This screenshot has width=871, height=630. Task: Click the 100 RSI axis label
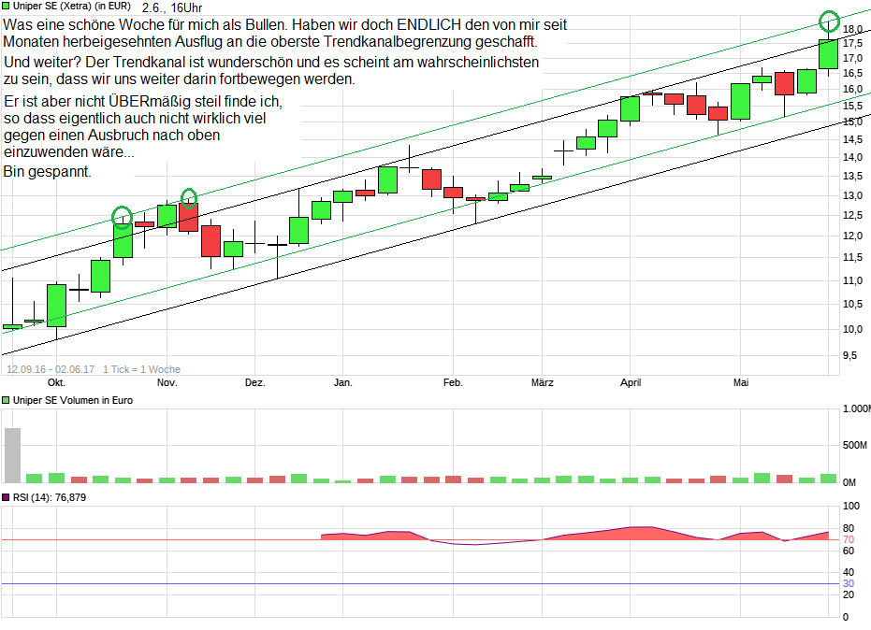point(851,506)
